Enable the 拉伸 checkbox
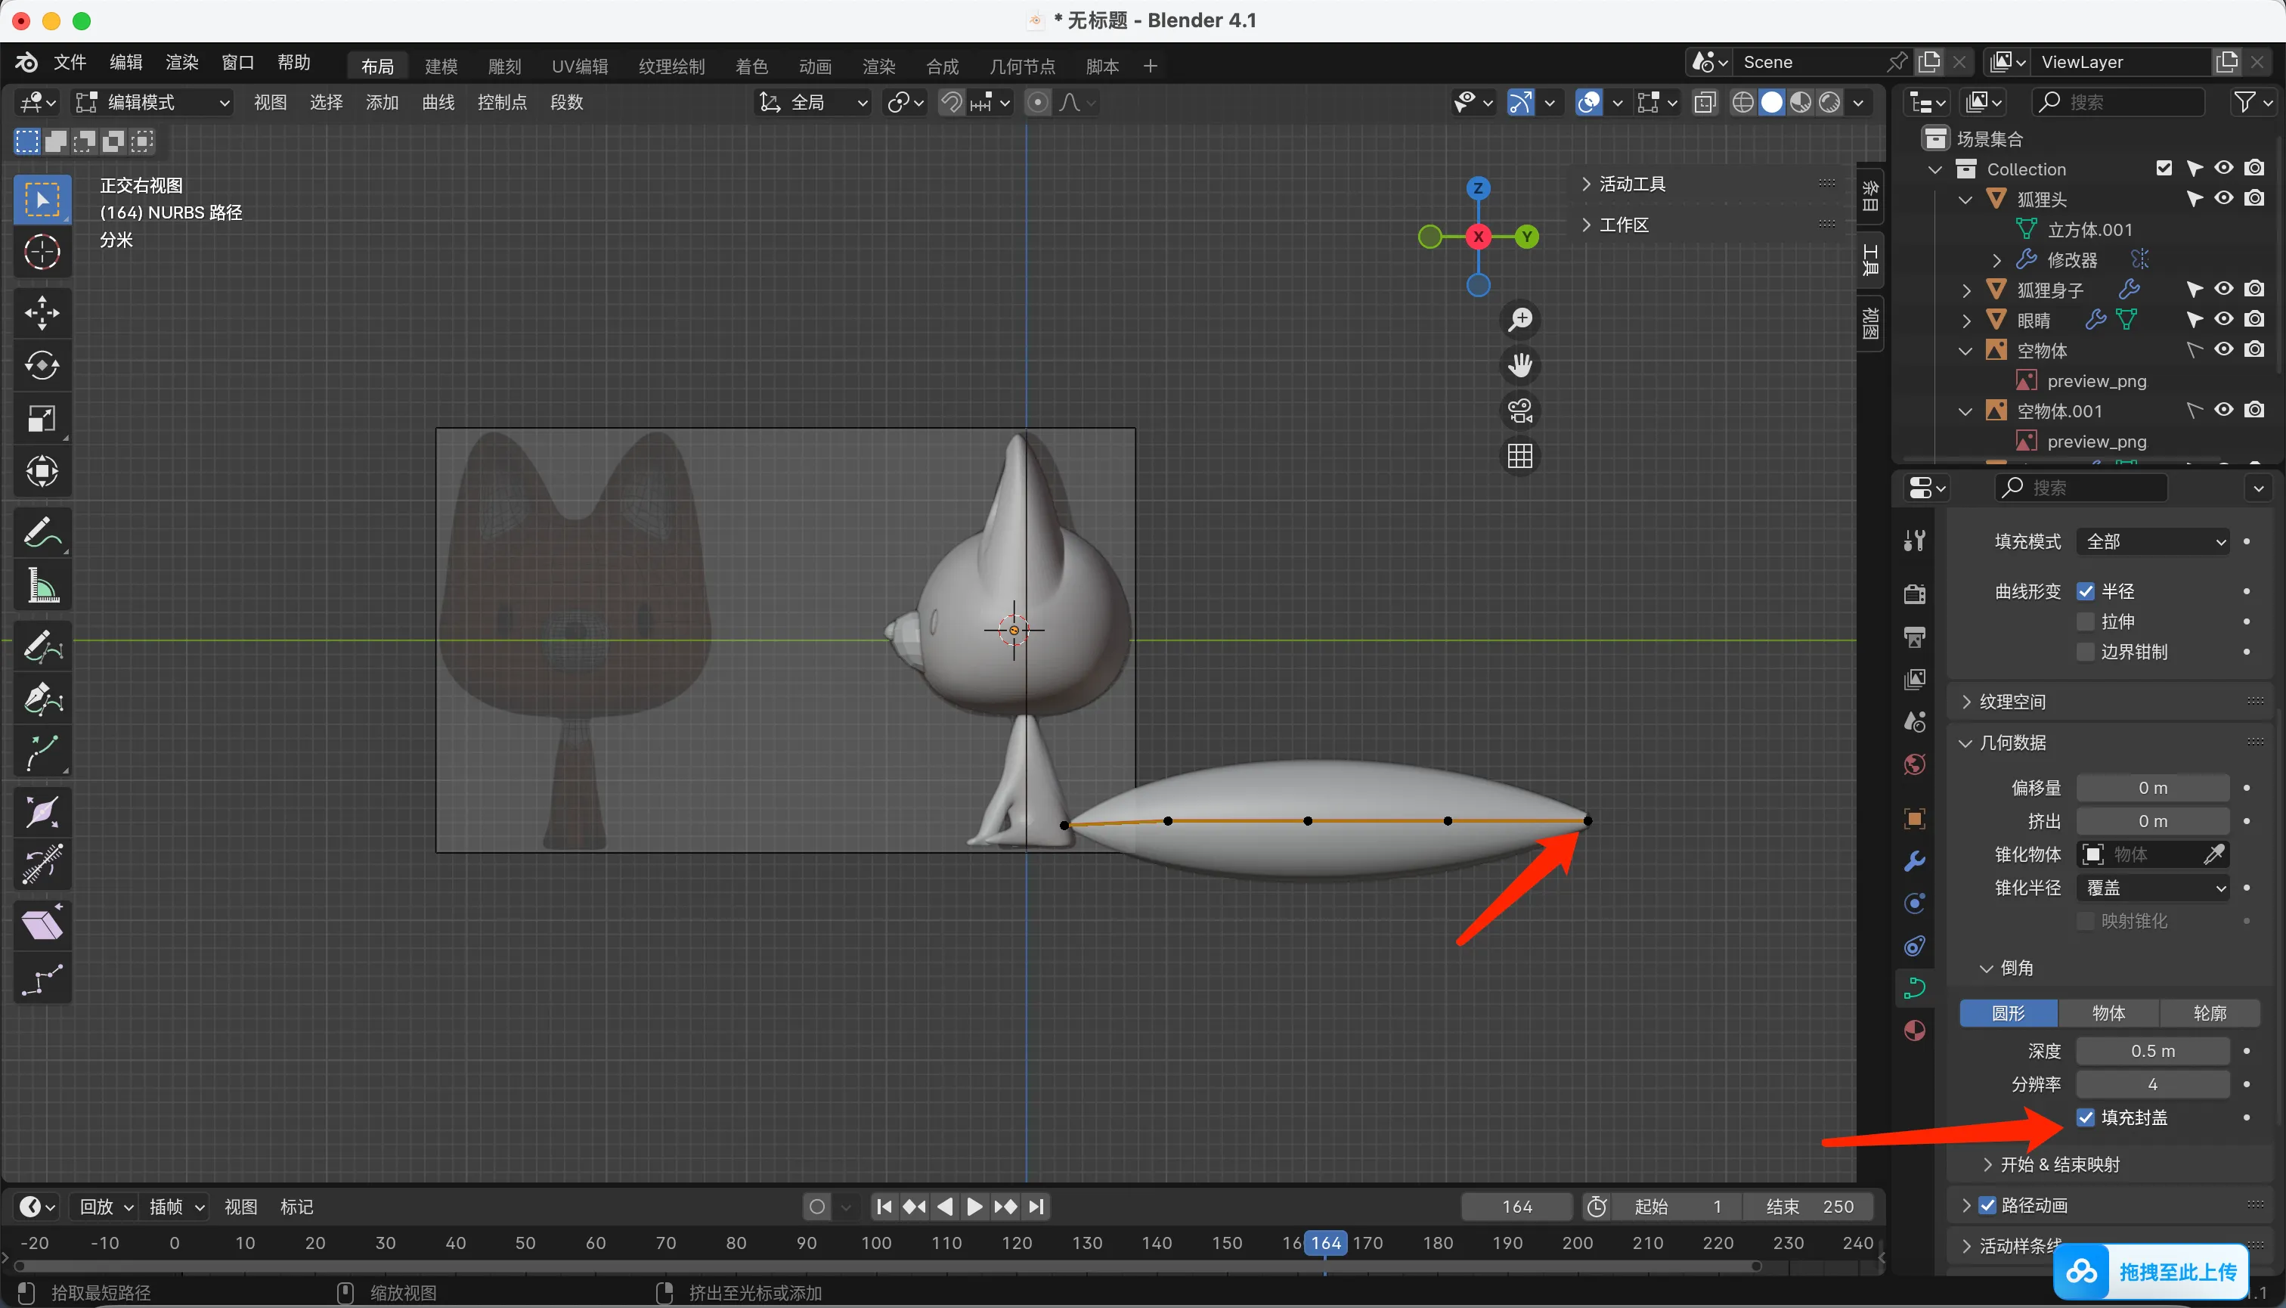 click(2086, 621)
